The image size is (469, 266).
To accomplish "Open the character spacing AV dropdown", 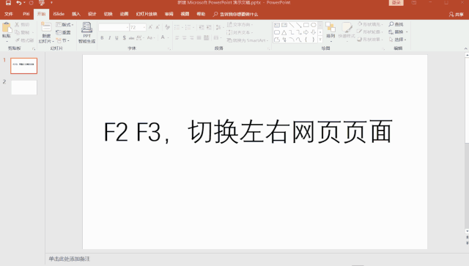I will tap(140, 38).
